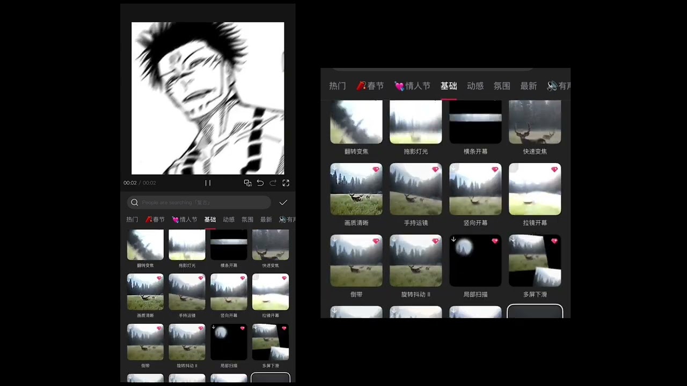Image resolution: width=687 pixels, height=386 pixels.
Task: Open the 热门 tab on the left phone
Action: click(x=132, y=219)
